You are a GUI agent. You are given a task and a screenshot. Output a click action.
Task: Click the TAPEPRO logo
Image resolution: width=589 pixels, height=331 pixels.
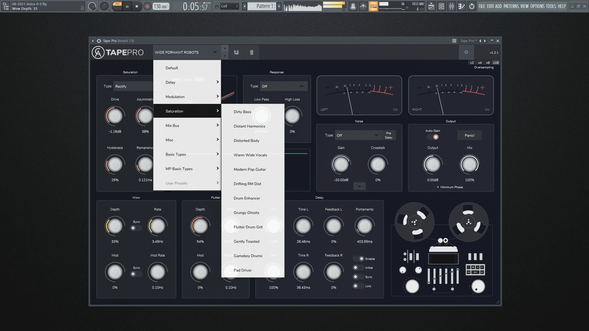point(118,52)
